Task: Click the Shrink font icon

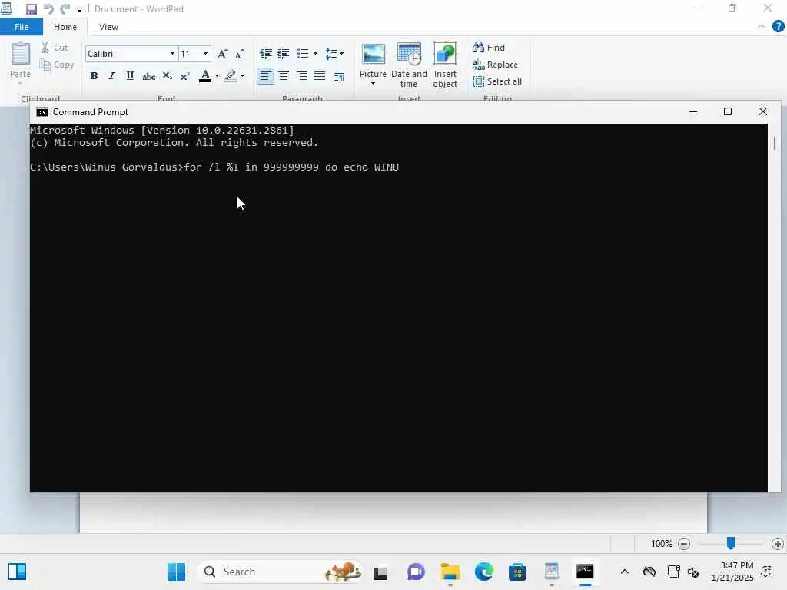Action: [x=240, y=54]
